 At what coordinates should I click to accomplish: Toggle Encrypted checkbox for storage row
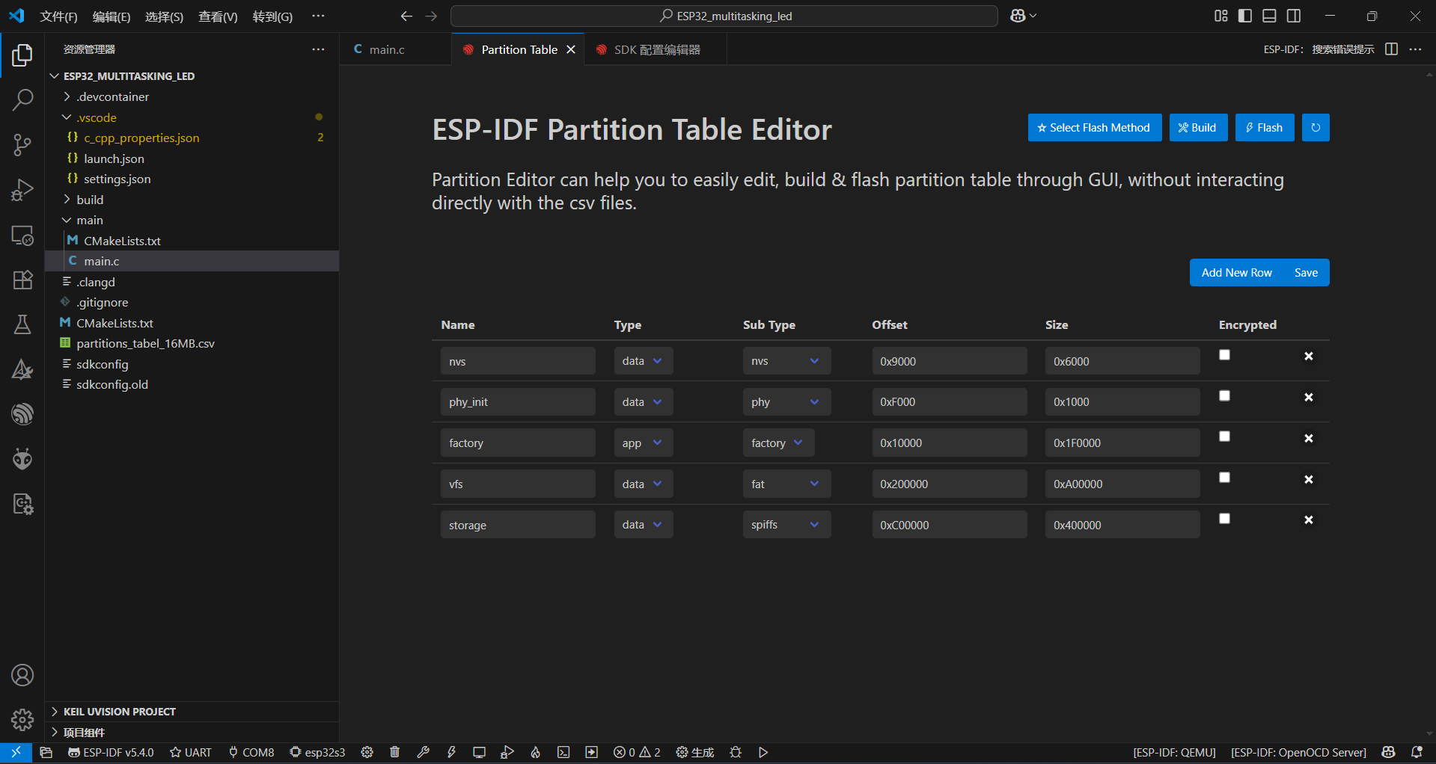(x=1224, y=518)
